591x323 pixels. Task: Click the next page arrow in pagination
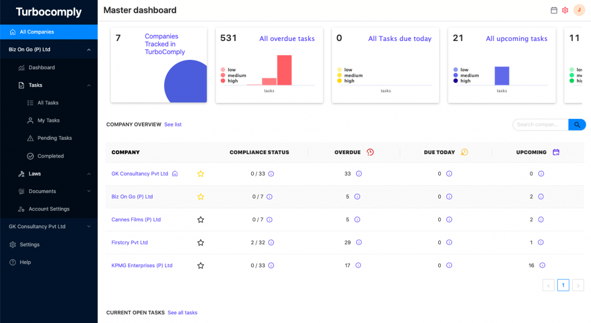578,285
